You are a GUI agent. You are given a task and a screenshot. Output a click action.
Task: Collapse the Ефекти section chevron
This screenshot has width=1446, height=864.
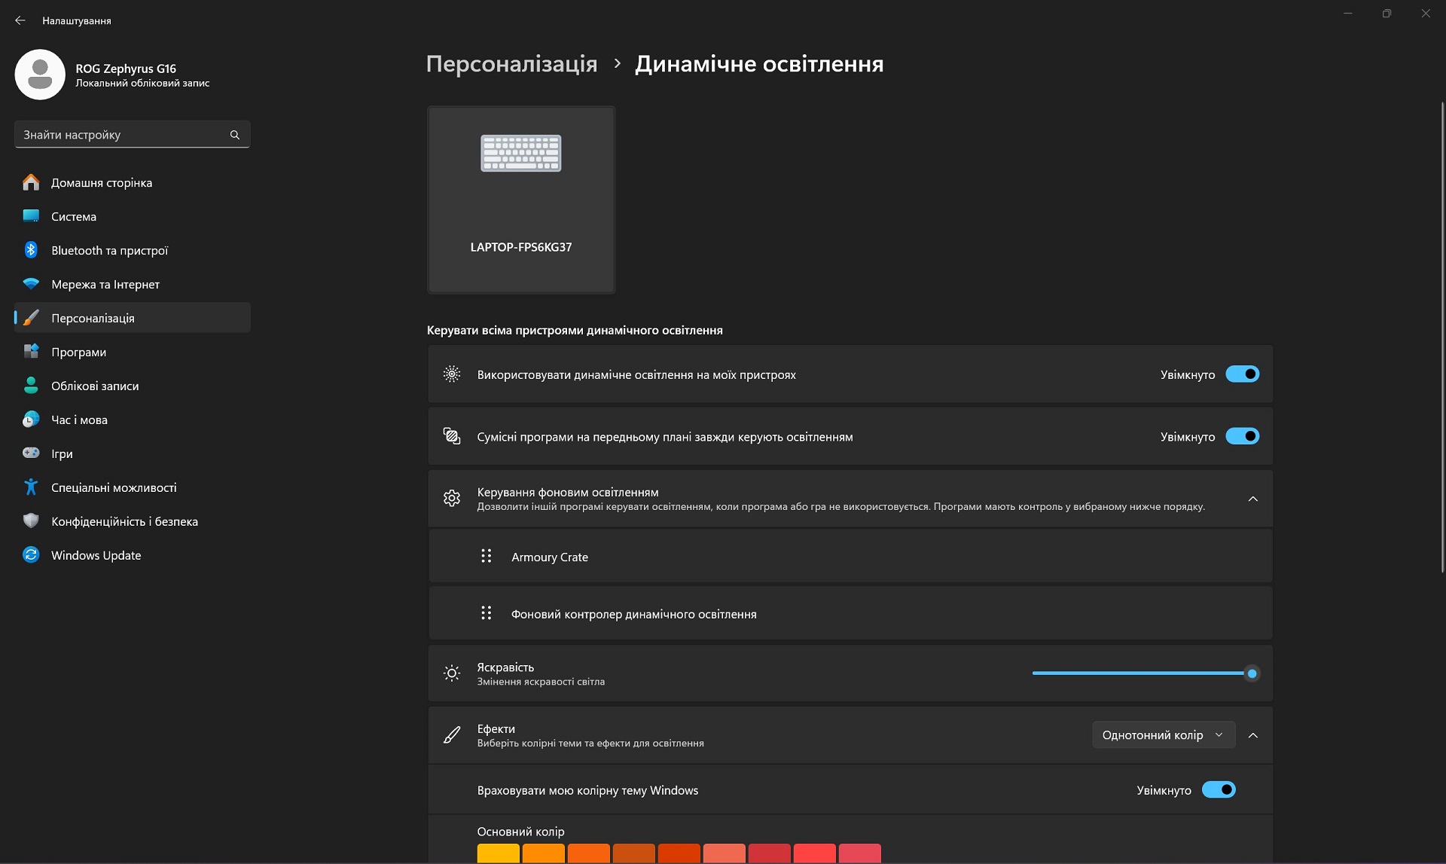click(1253, 735)
